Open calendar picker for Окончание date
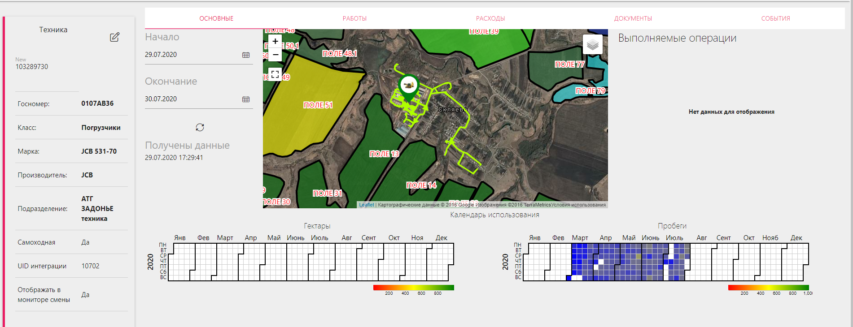Image resolution: width=853 pixels, height=327 pixels. (x=246, y=99)
